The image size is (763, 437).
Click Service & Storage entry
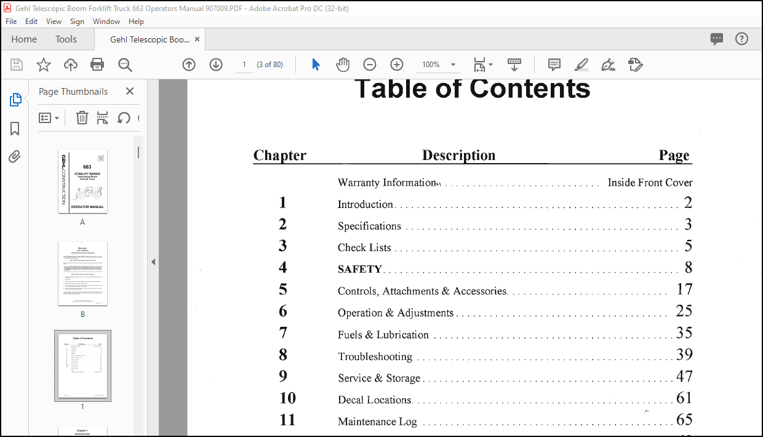[x=379, y=378]
